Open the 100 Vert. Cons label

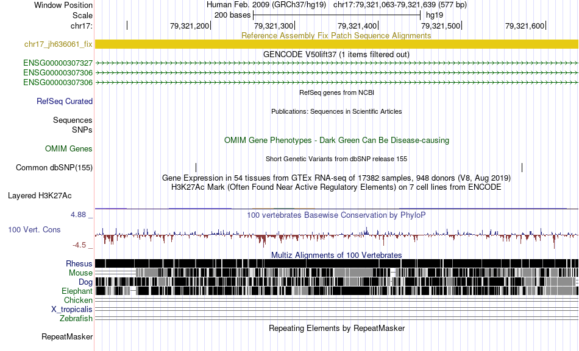click(x=34, y=230)
